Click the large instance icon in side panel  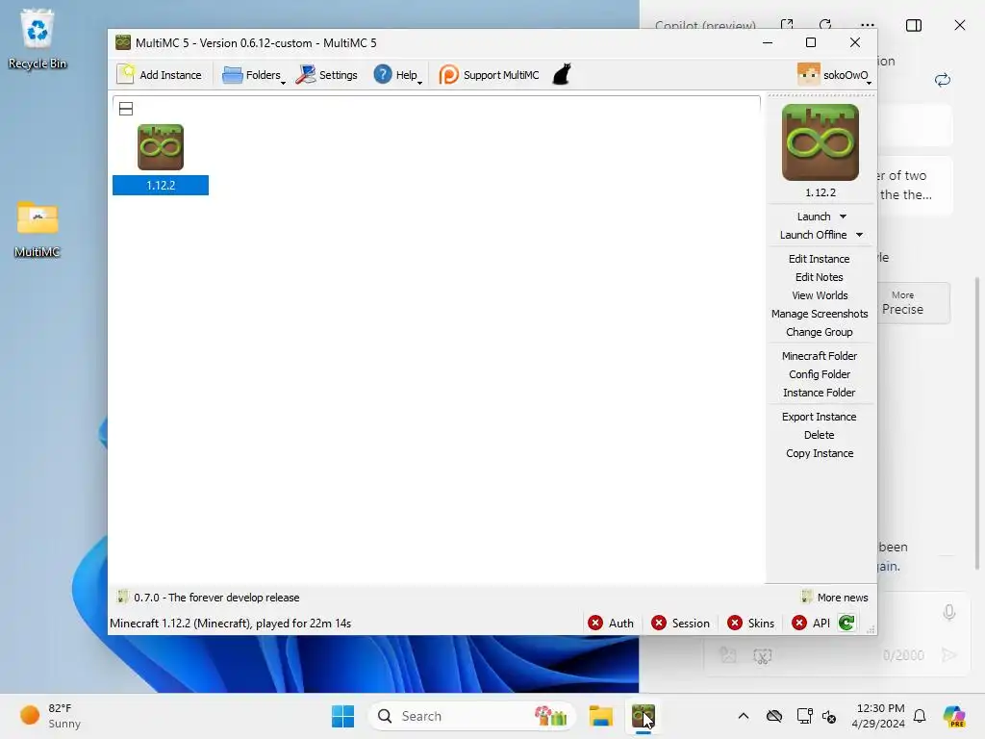tap(820, 142)
